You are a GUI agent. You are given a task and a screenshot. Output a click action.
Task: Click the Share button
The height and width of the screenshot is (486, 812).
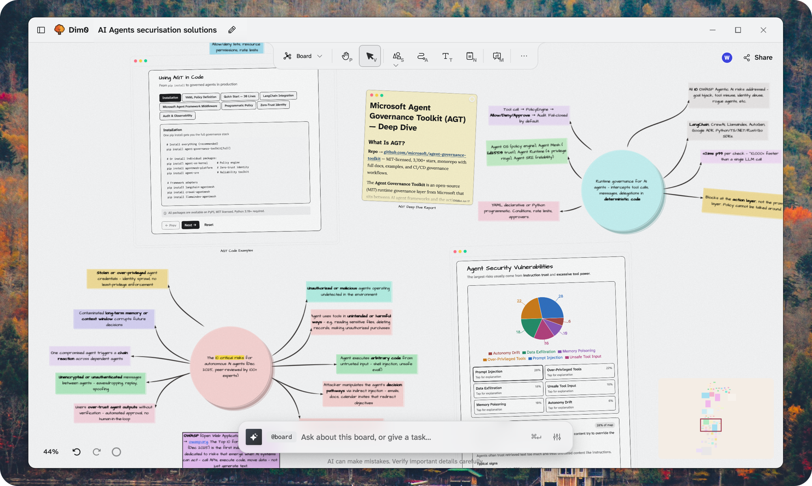coord(758,58)
